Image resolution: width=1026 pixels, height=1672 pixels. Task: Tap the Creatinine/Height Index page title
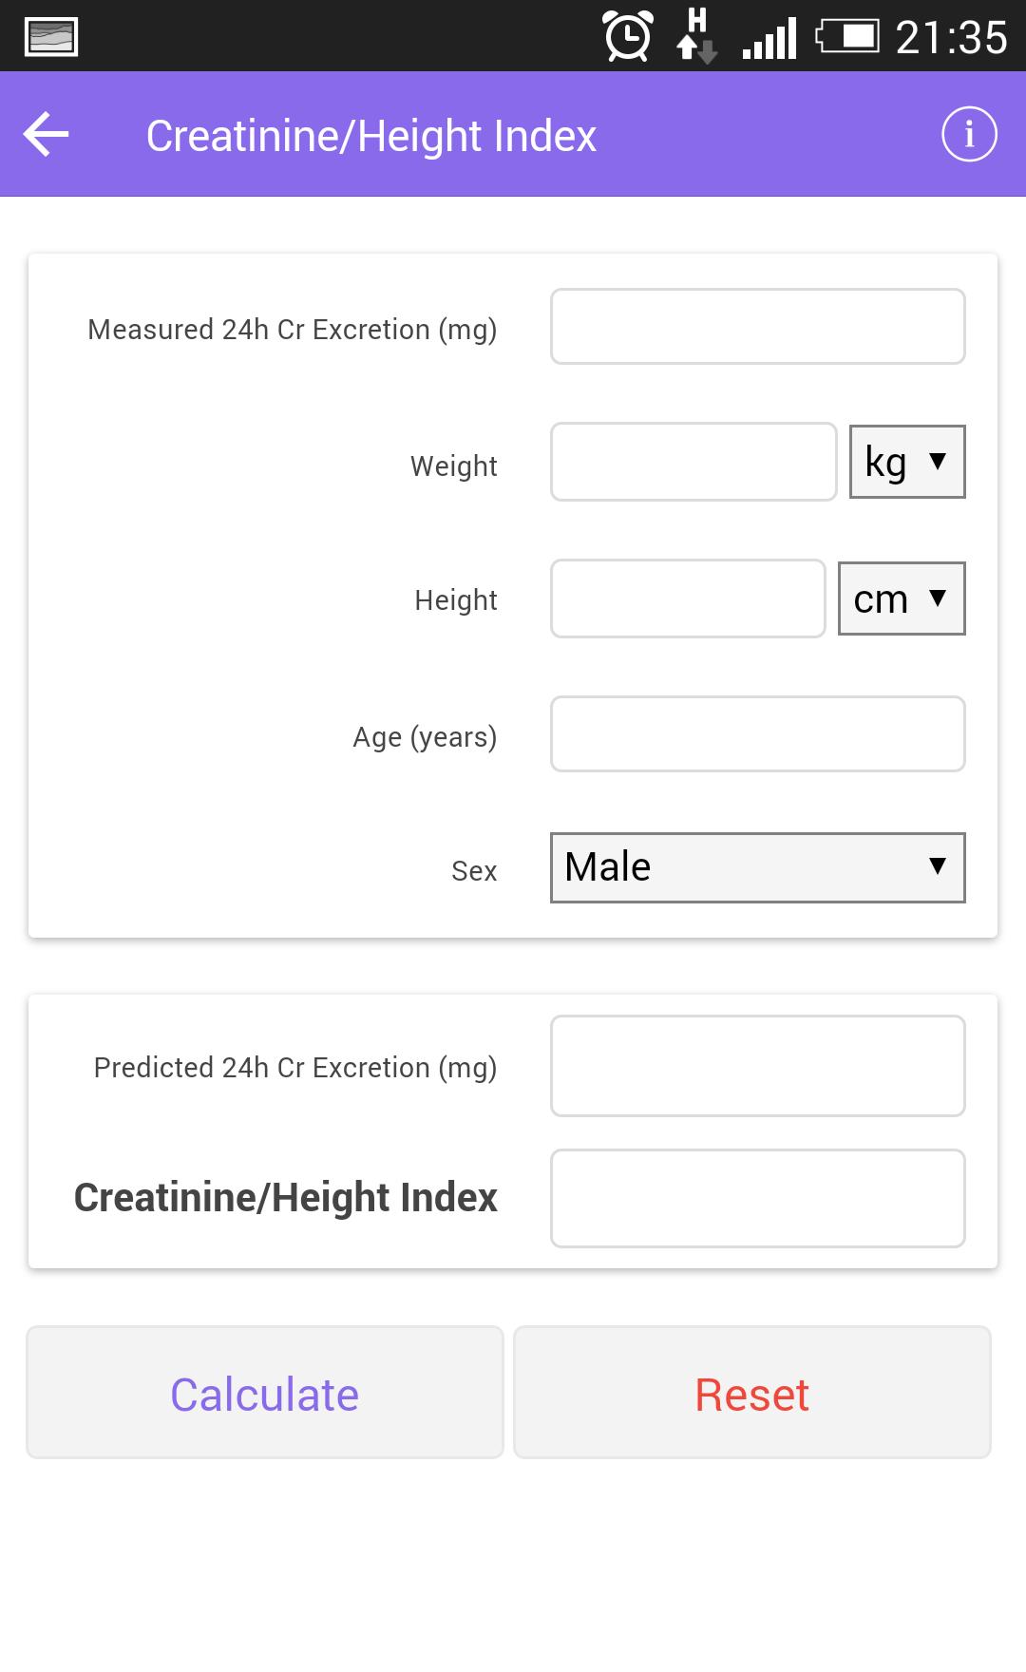[x=370, y=136]
